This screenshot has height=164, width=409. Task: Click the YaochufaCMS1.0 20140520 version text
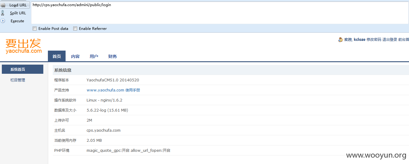(113, 80)
